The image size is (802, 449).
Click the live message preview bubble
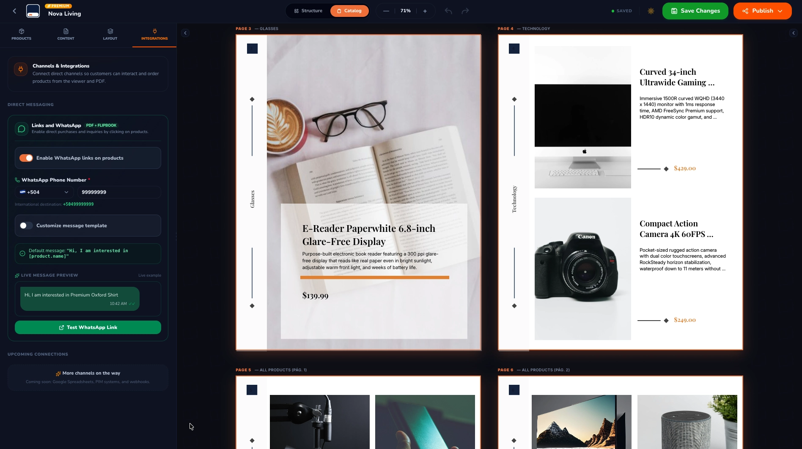point(80,299)
